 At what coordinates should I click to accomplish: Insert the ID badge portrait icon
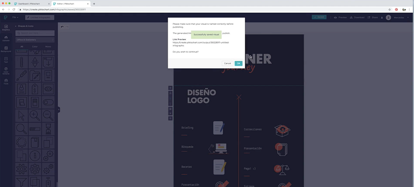tap(22, 89)
